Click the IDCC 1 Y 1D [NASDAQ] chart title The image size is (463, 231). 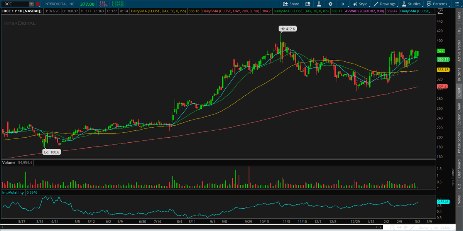click(x=22, y=11)
